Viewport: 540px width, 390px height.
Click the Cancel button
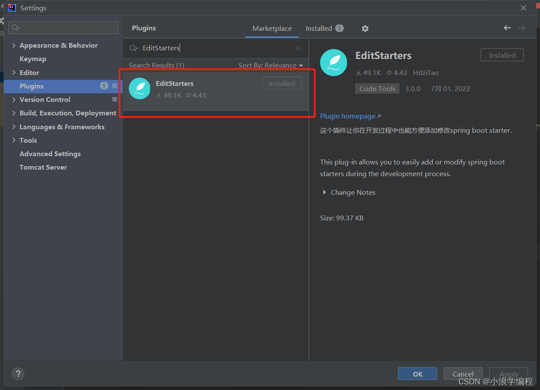click(463, 374)
